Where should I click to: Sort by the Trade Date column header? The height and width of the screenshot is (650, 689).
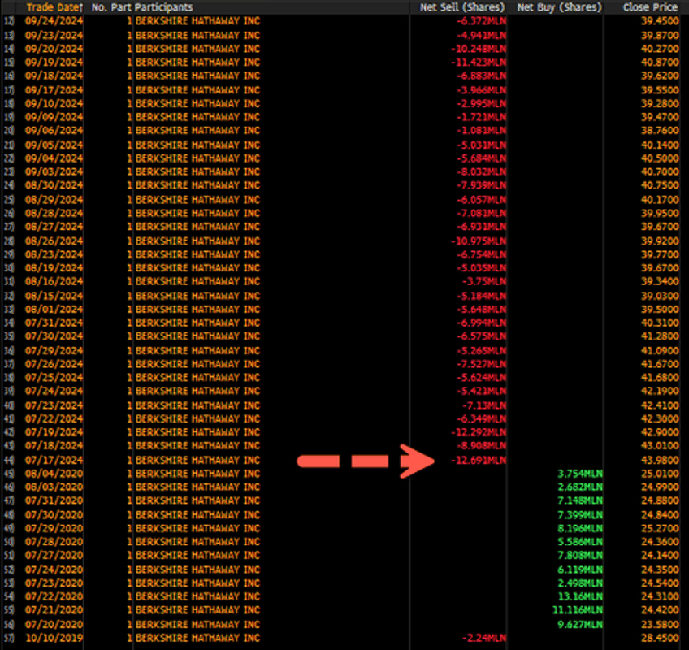[54, 7]
